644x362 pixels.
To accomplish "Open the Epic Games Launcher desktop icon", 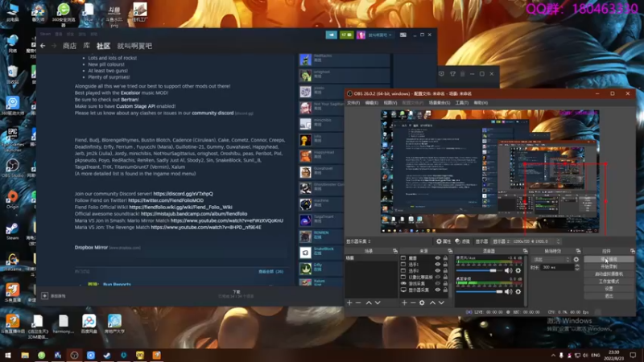I will pyautogui.click(x=12, y=139).
